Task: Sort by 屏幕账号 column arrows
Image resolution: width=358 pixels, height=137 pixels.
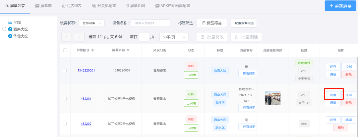Action: pyautogui.click(x=92, y=50)
